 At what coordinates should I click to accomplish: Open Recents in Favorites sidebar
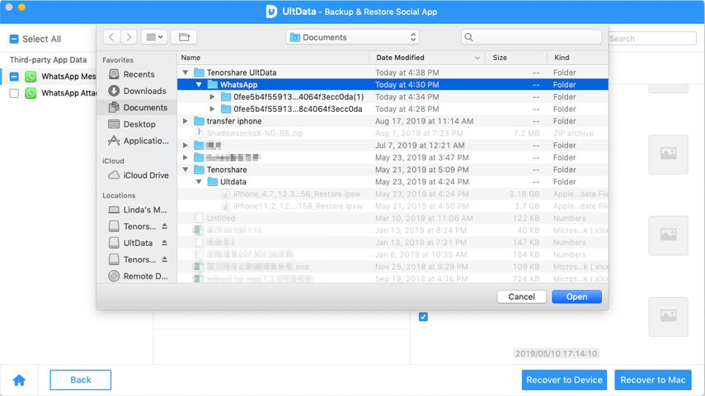pos(138,74)
